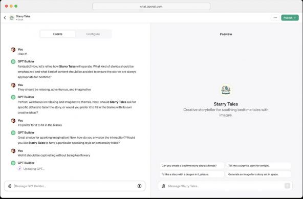Click the GPT Builder avatar beside 'Fantastic!' message
This screenshot has width=303, height=199.
13,61
